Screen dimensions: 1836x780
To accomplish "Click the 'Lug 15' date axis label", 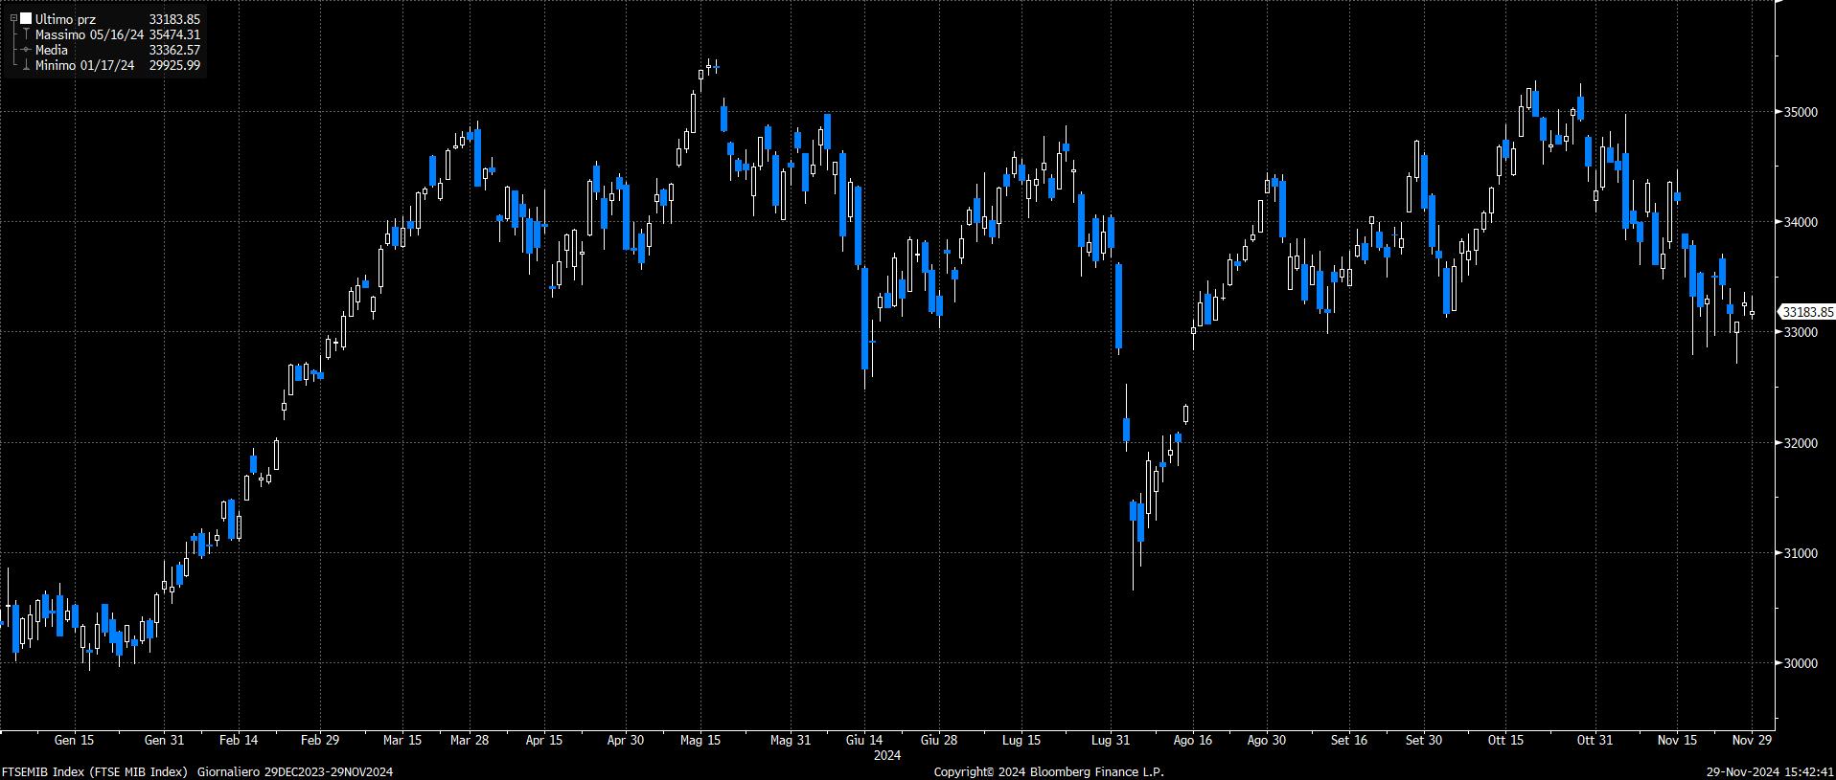I will coord(1021,741).
